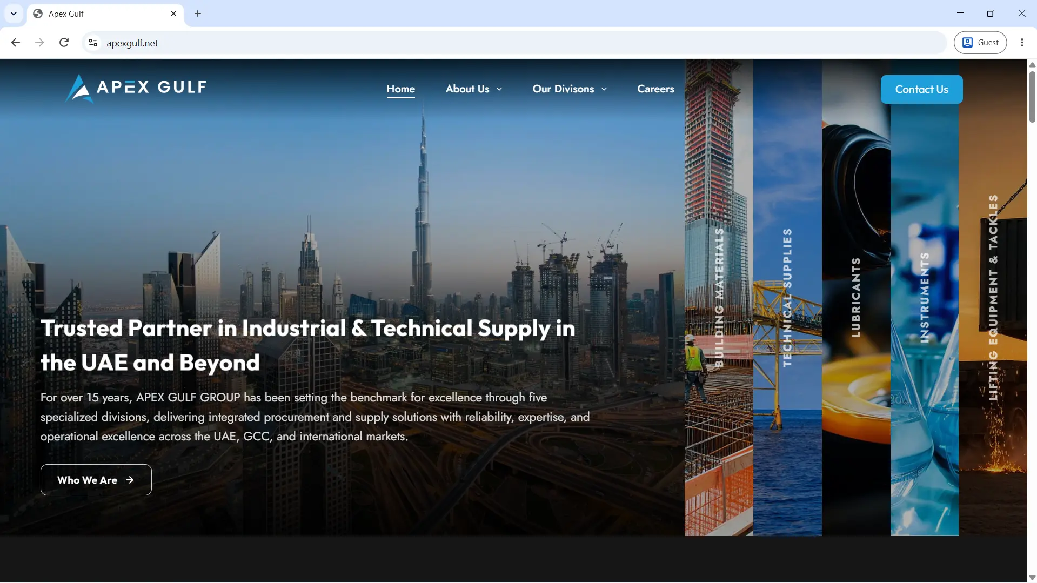Click the Apex Gulf browser tab
This screenshot has width=1037, height=583.
point(105,14)
